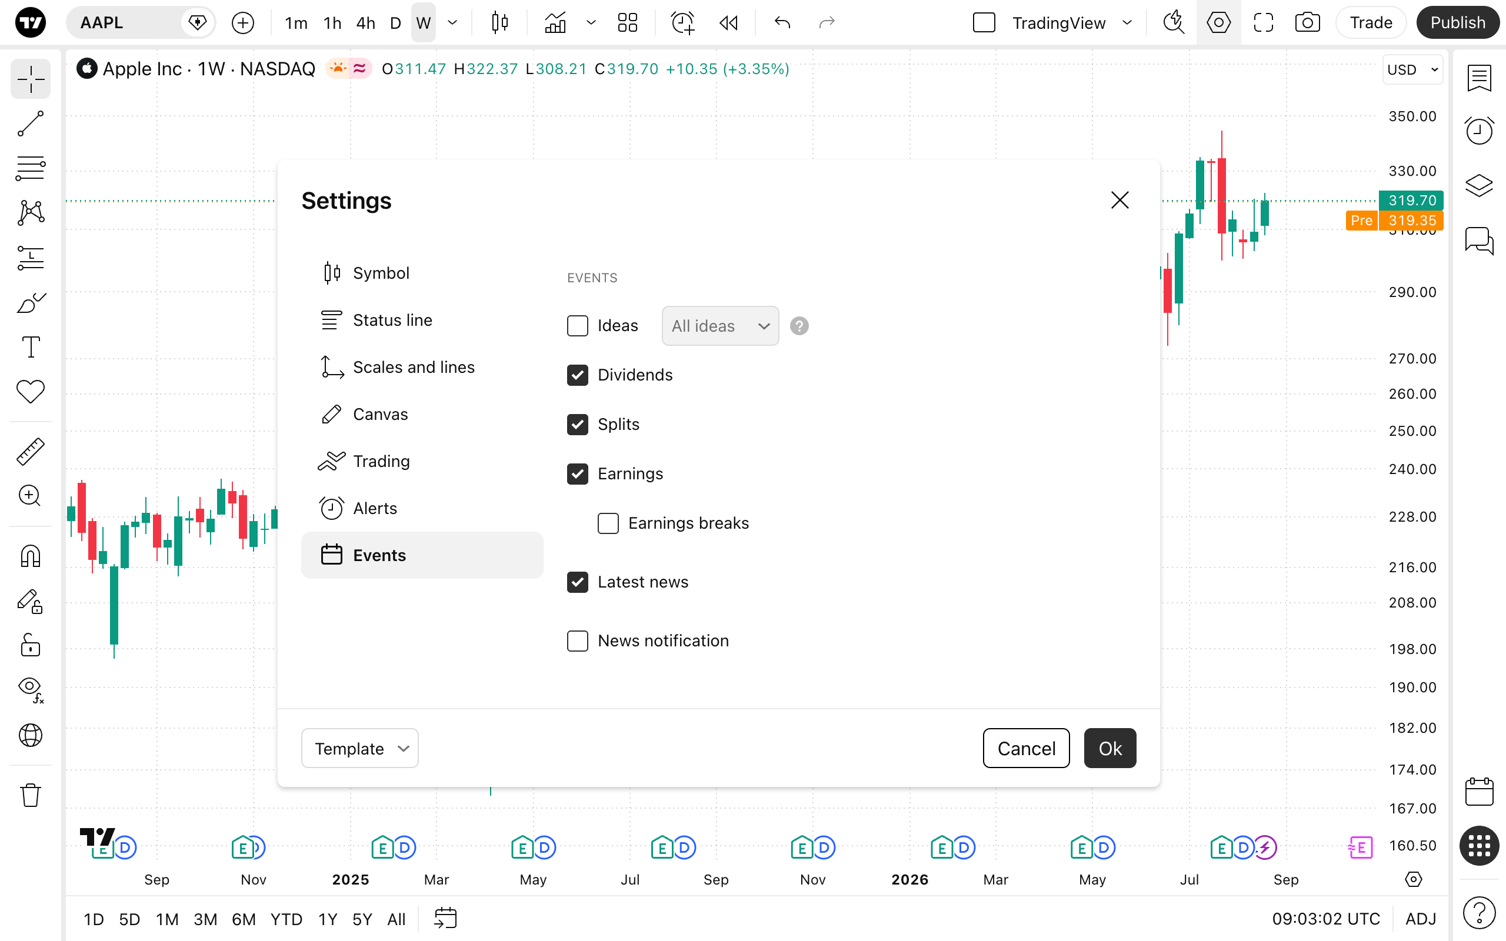
Task: Select the trend line drawing tool
Action: 31,124
